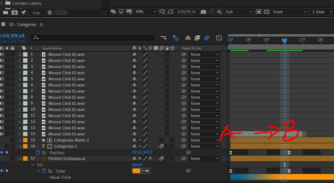The width and height of the screenshot is (334, 183).
Task: Create a new composition from footage
Action: pos(14,13)
